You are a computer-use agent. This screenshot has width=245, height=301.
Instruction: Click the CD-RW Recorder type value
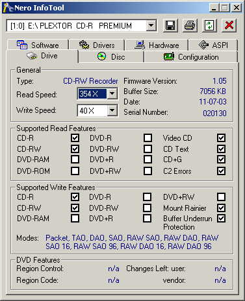90,81
